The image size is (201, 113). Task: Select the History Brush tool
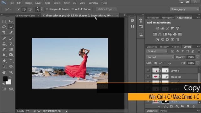point(11,44)
